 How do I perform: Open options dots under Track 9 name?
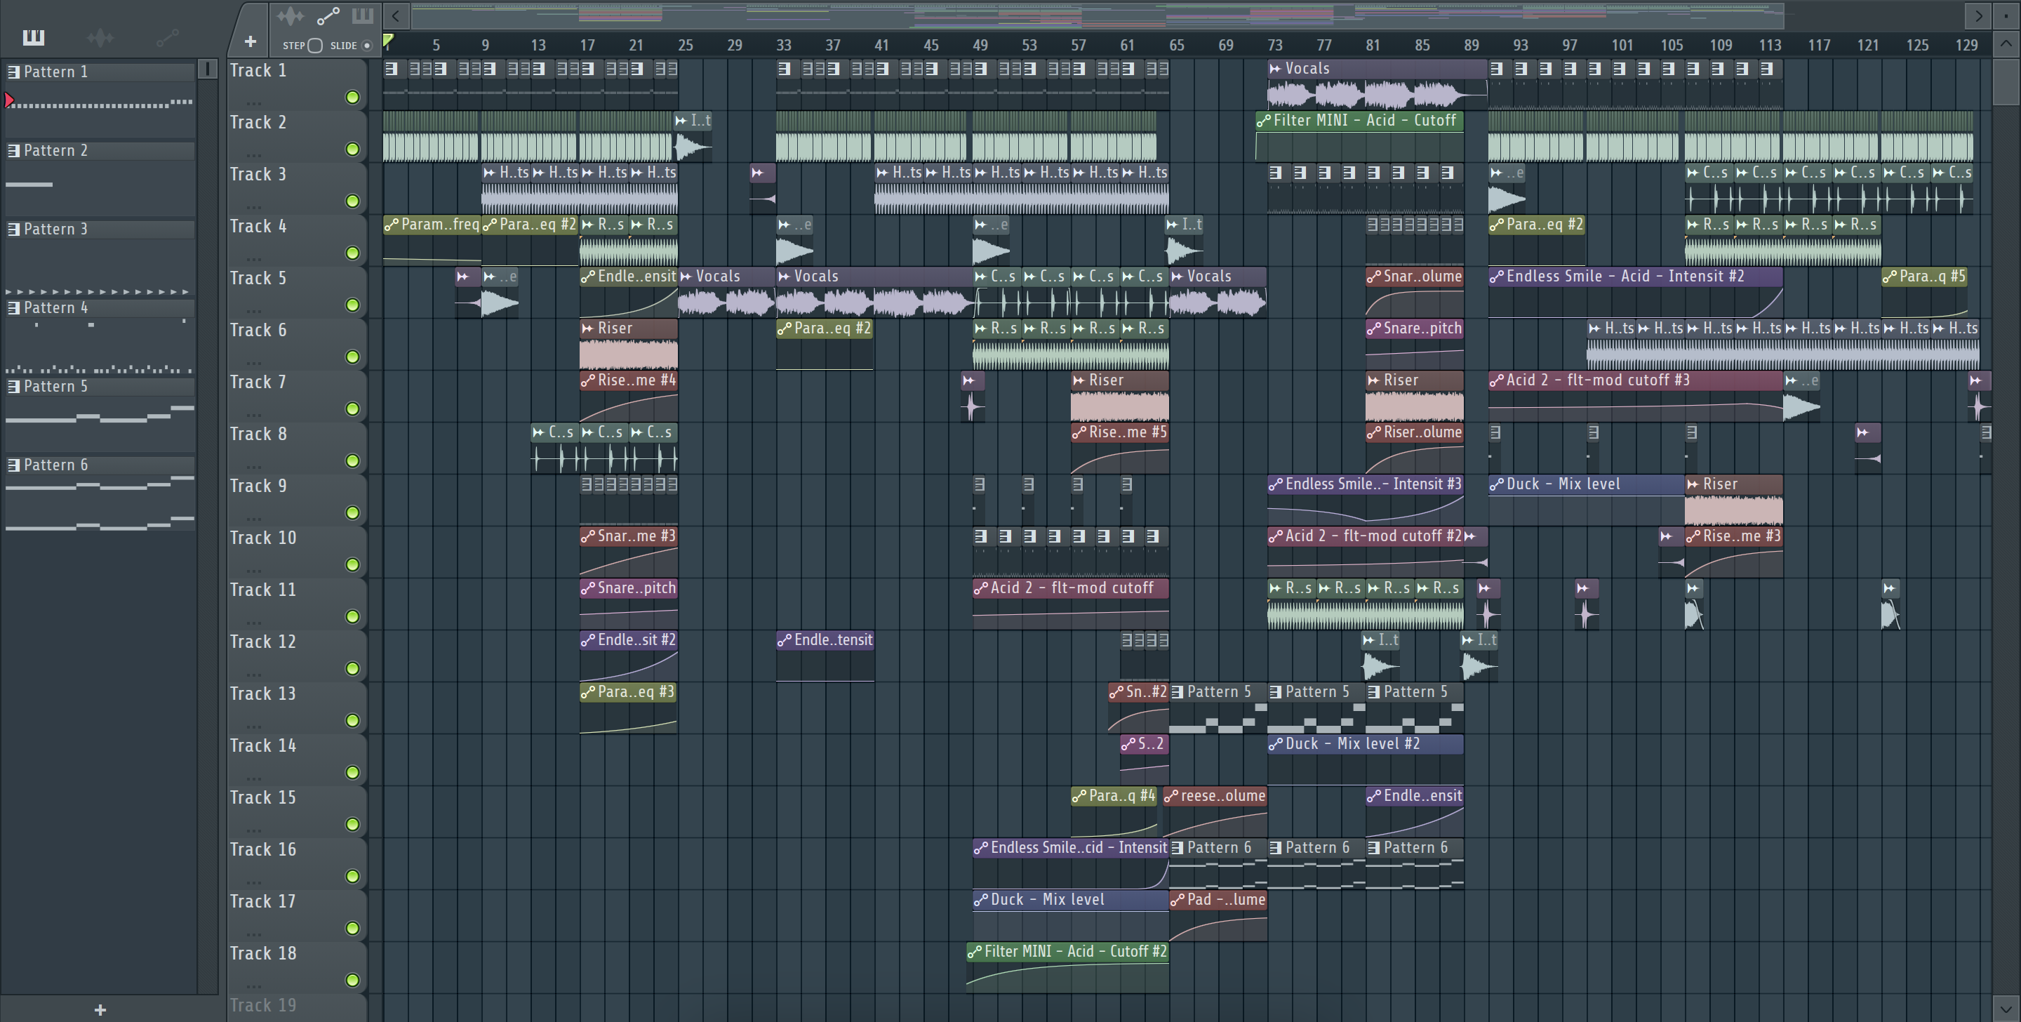[253, 518]
